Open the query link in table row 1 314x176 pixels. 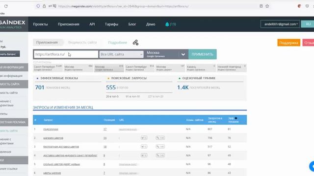pyautogui.click(x=51, y=129)
